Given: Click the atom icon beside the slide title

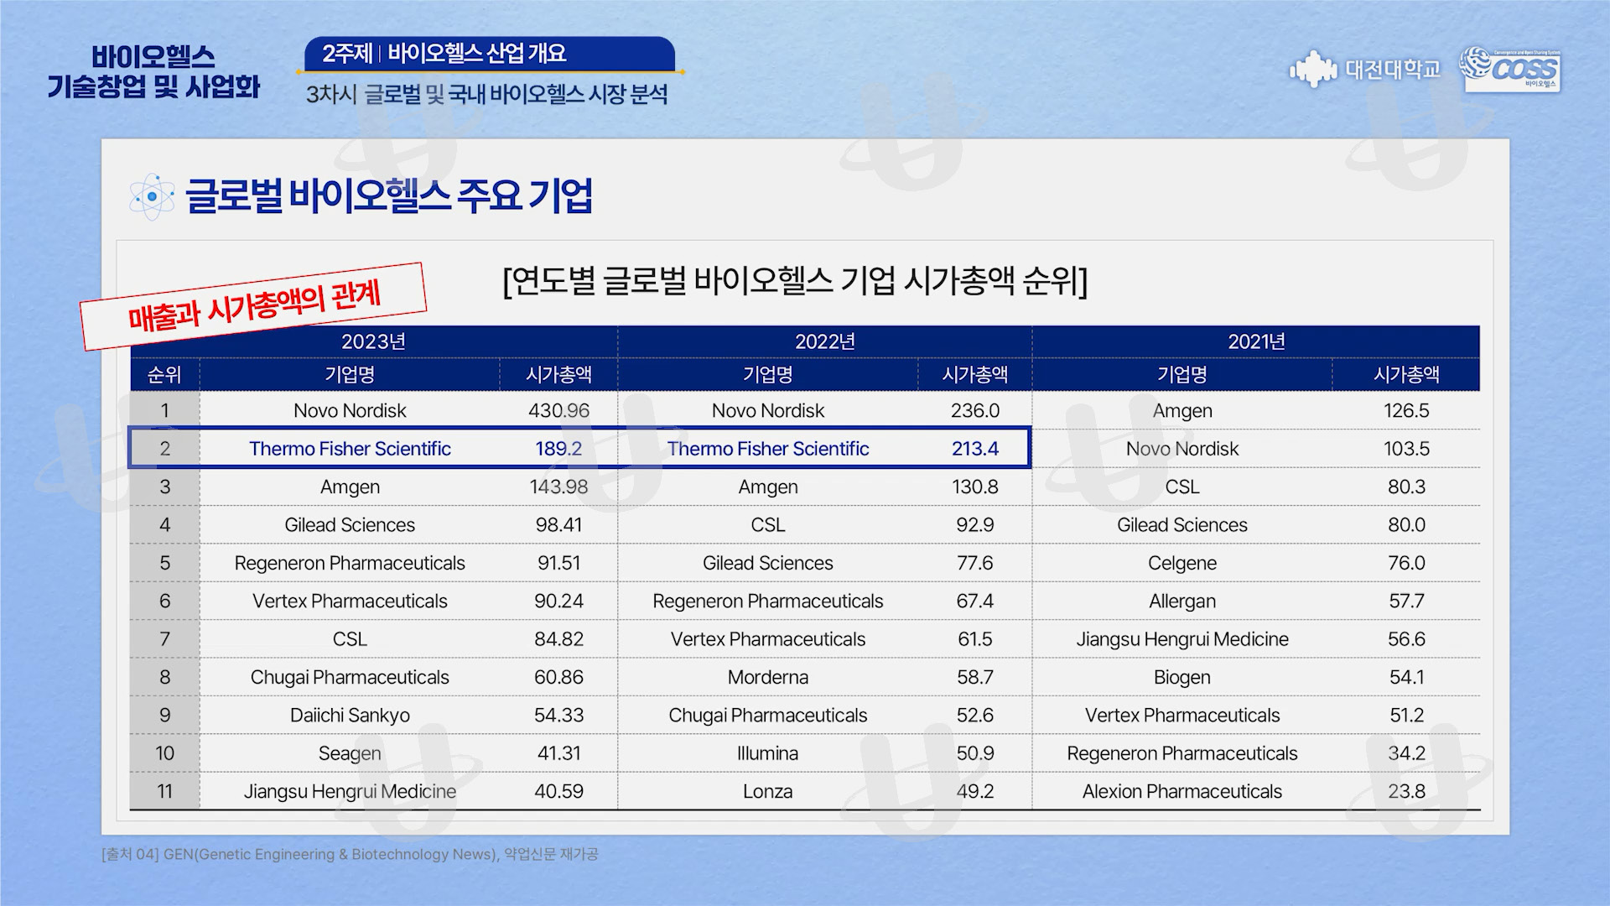Looking at the screenshot, I should (152, 196).
